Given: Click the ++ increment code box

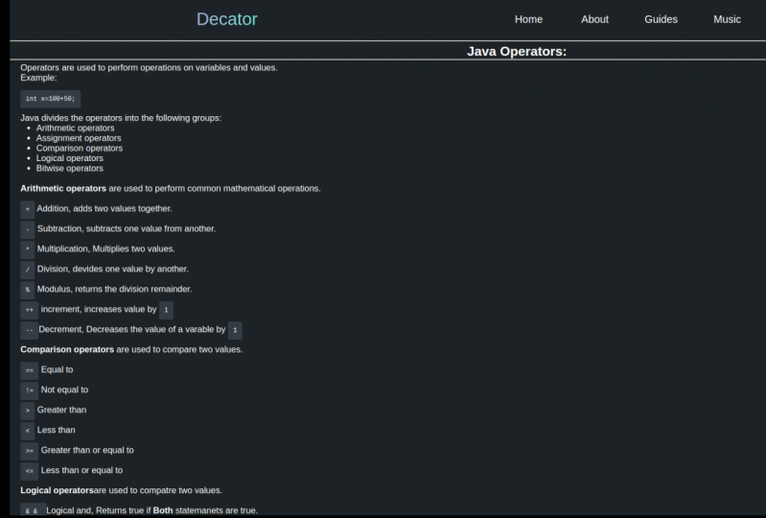Looking at the screenshot, I should [30, 310].
